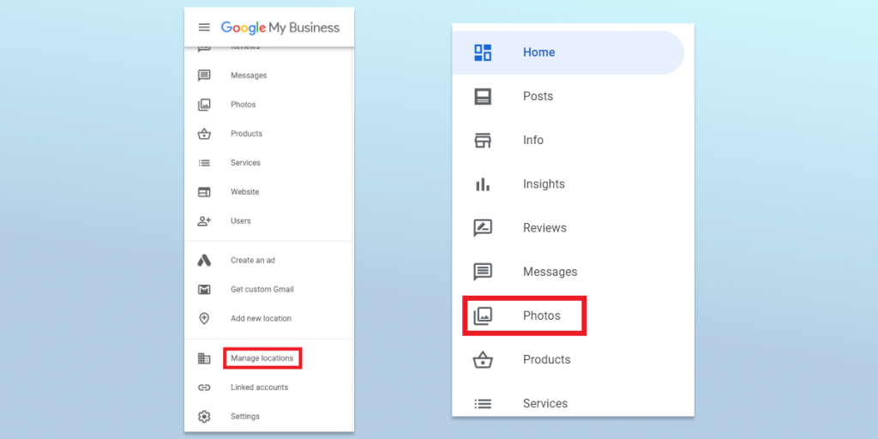Click the Users add-person icon
This screenshot has width=878, height=439.
204,221
